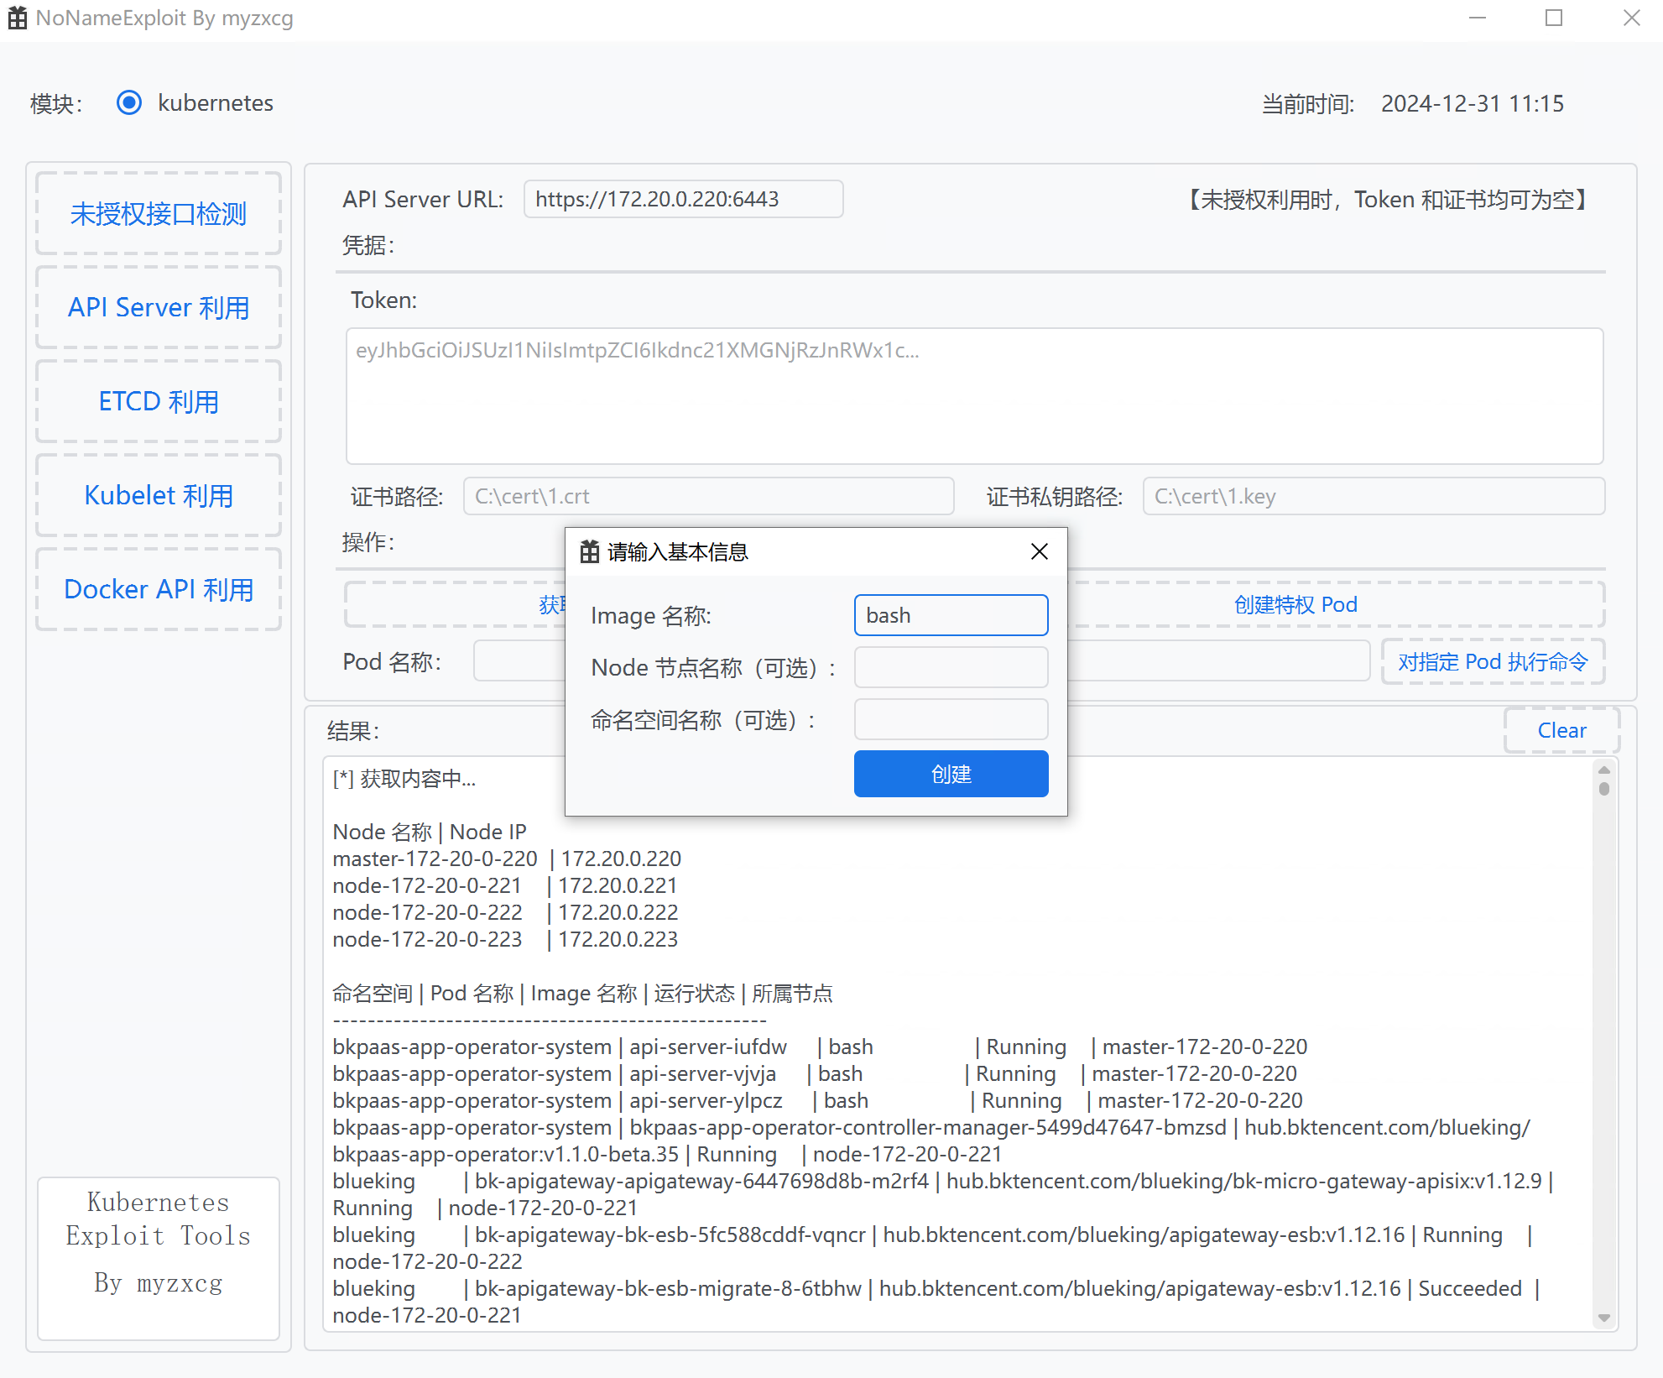Click the current time 2024-12-31 11:15
1663x1378 pixels.
pos(1473,103)
